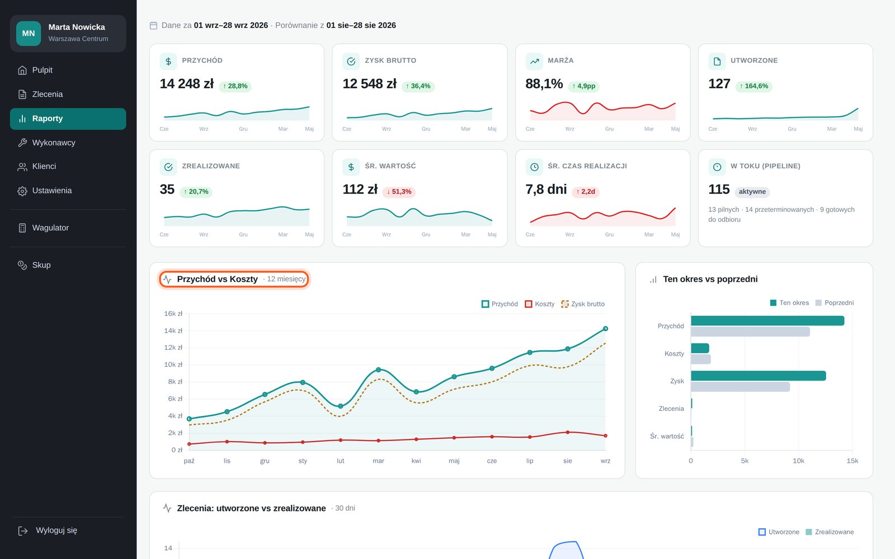Toggle the Przychód series in the chart legend
Screen dimensions: 895x559
click(500, 304)
